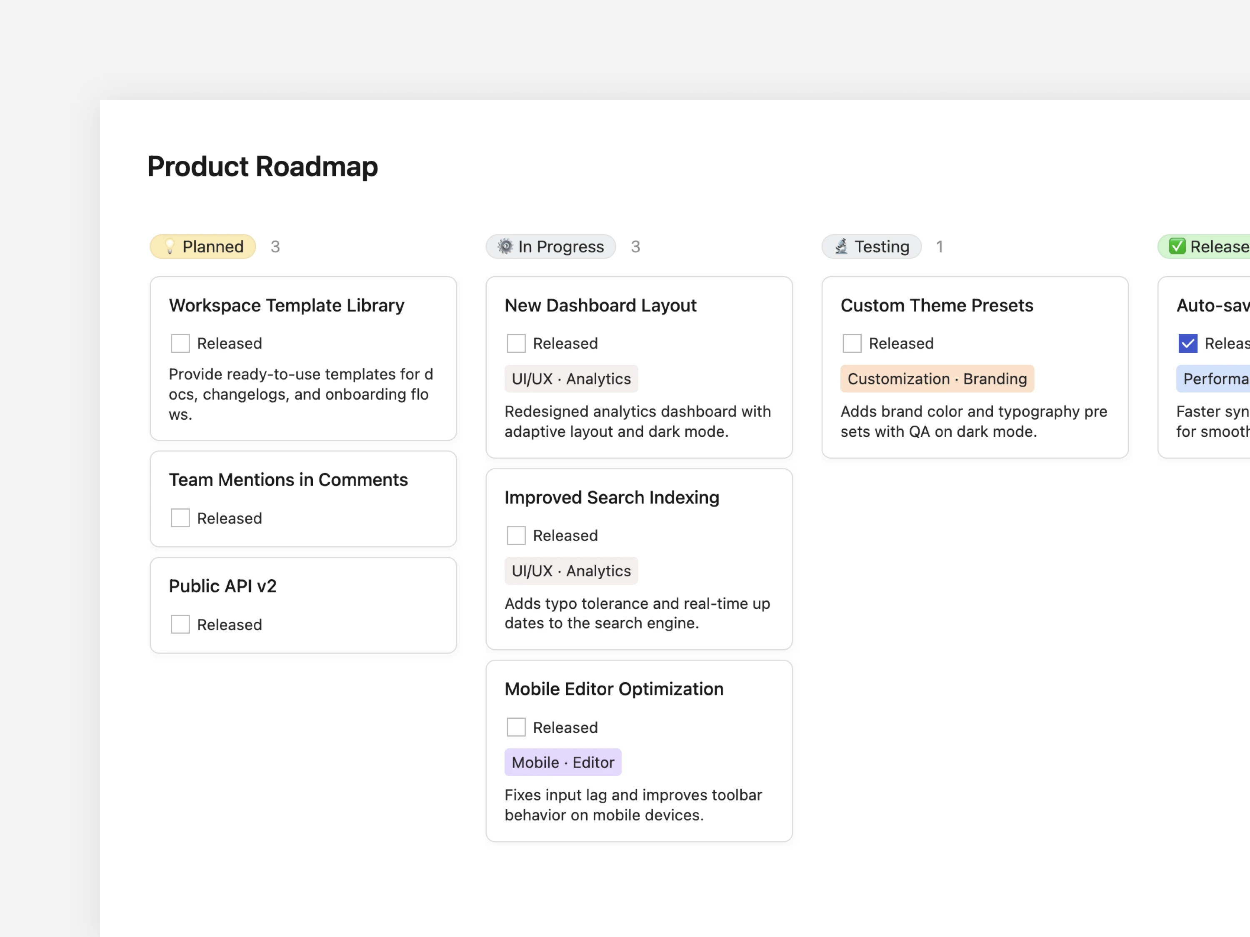Click the gear icon beside In Progress

[505, 247]
